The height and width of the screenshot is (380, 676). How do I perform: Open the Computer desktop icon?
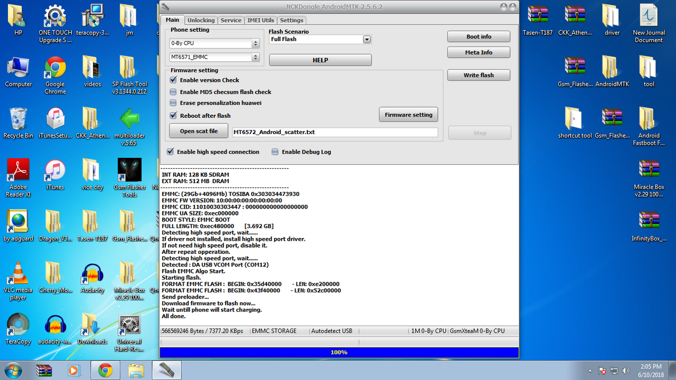(x=18, y=72)
